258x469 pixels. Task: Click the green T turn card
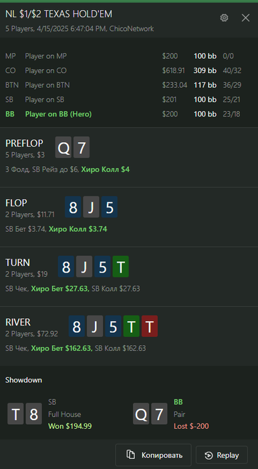121,267
